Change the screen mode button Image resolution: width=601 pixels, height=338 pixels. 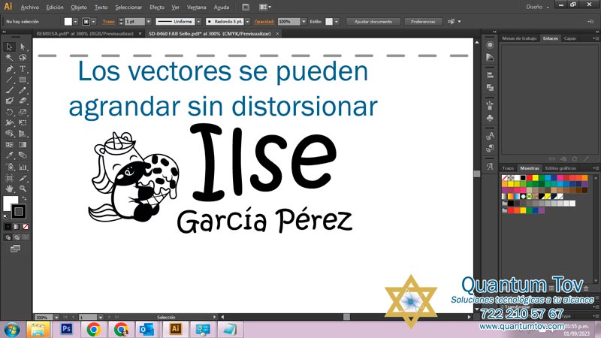click(x=15, y=249)
